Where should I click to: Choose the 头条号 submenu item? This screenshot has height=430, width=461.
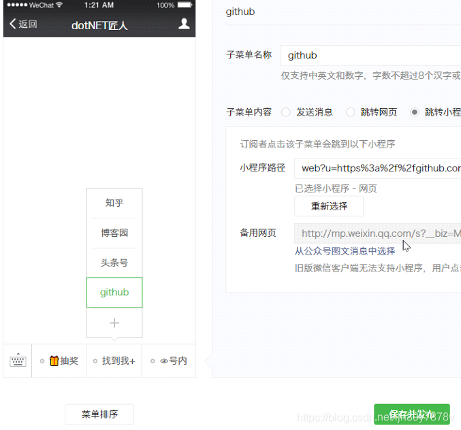pos(114,263)
